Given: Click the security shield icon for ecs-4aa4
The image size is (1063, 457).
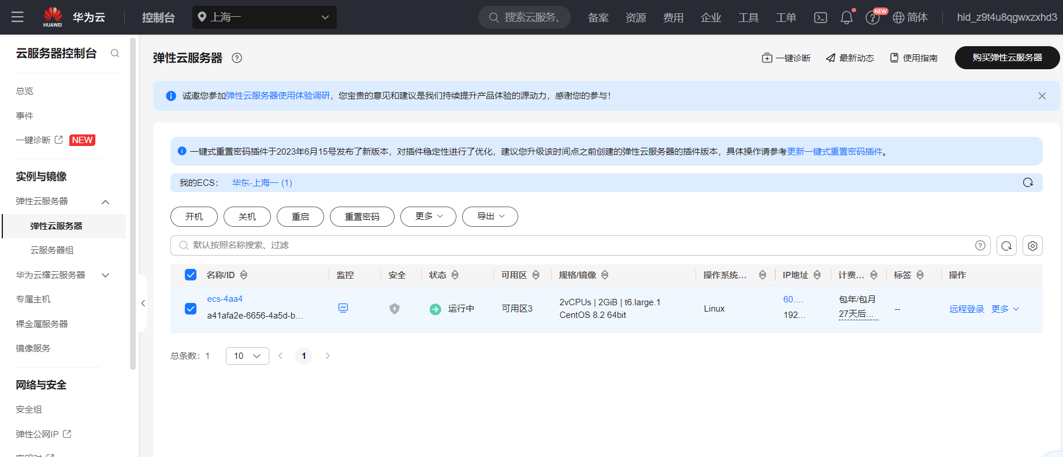Looking at the screenshot, I should pos(395,309).
